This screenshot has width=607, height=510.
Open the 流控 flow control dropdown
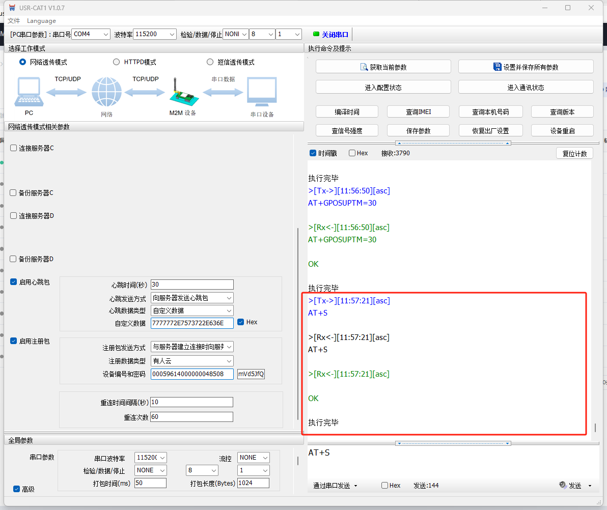[x=254, y=458]
